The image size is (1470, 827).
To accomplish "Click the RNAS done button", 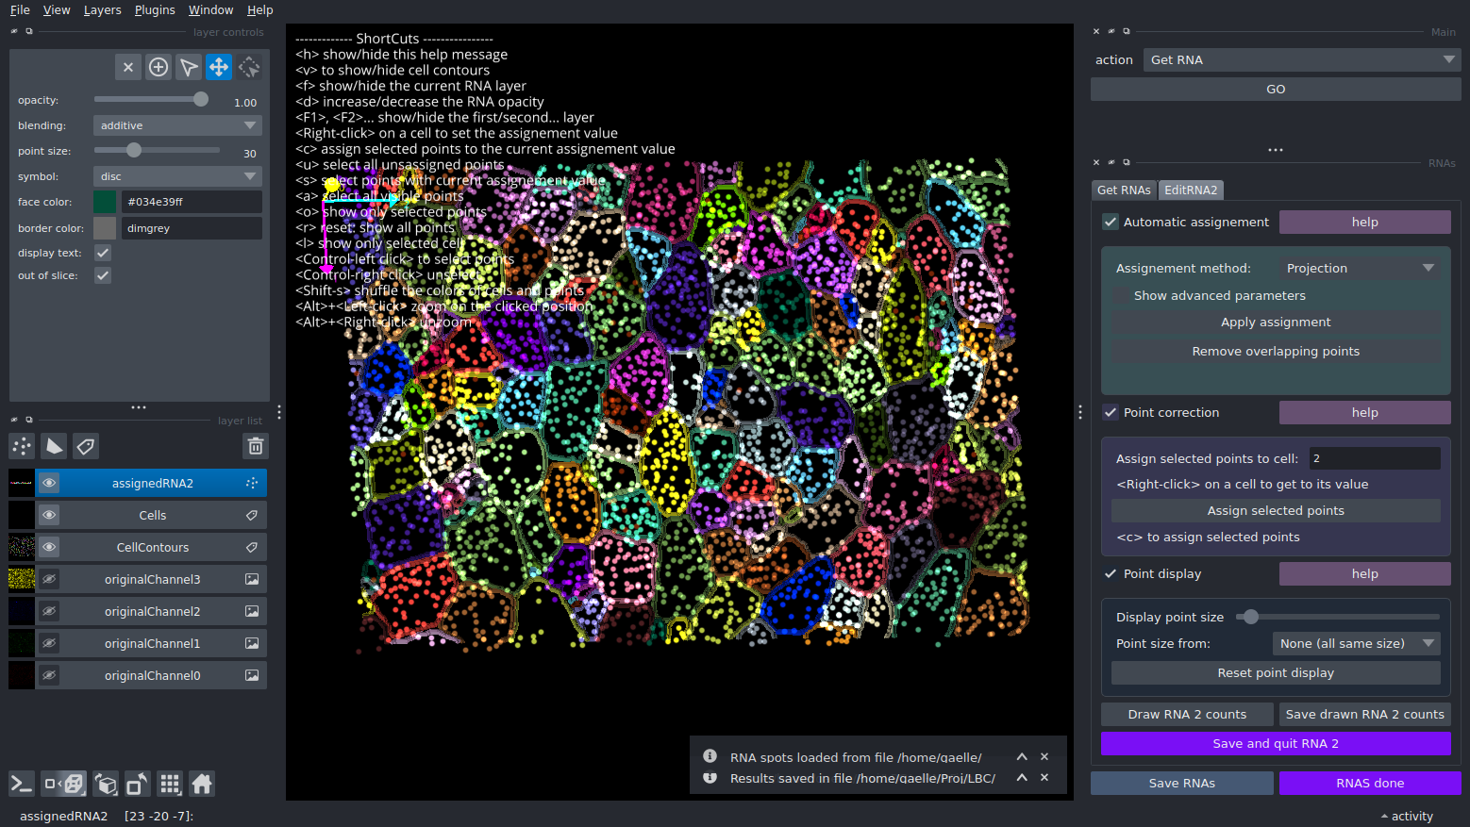I will [1370, 783].
